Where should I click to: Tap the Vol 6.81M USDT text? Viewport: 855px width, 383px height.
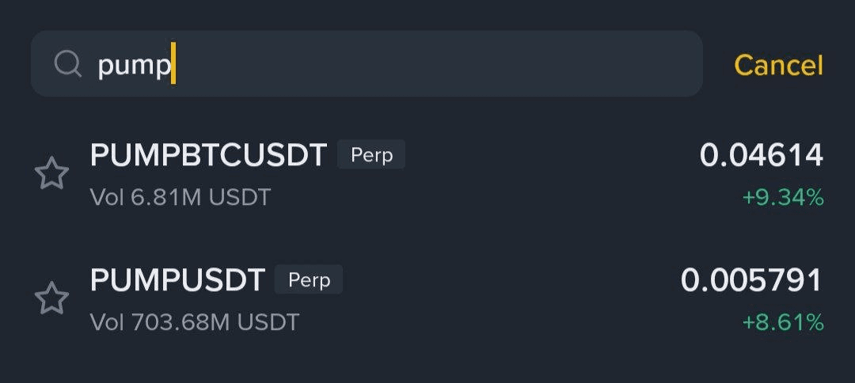point(180,197)
